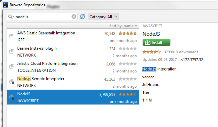Click plug icon next to Beame Insta-ssl
This screenshot has width=218, height=127.
click(x=12, y=51)
